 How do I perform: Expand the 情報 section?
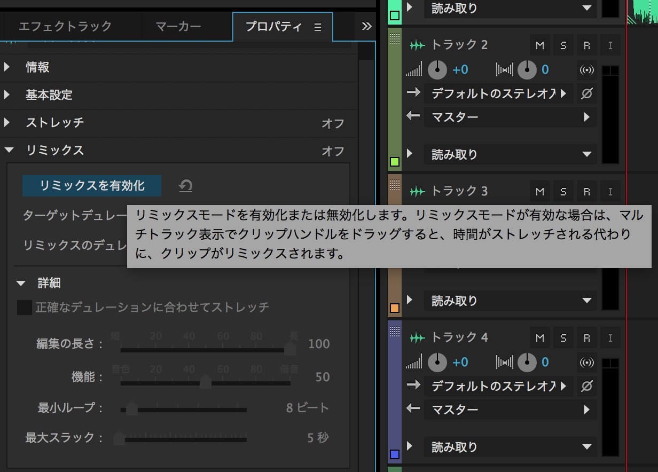[7, 67]
